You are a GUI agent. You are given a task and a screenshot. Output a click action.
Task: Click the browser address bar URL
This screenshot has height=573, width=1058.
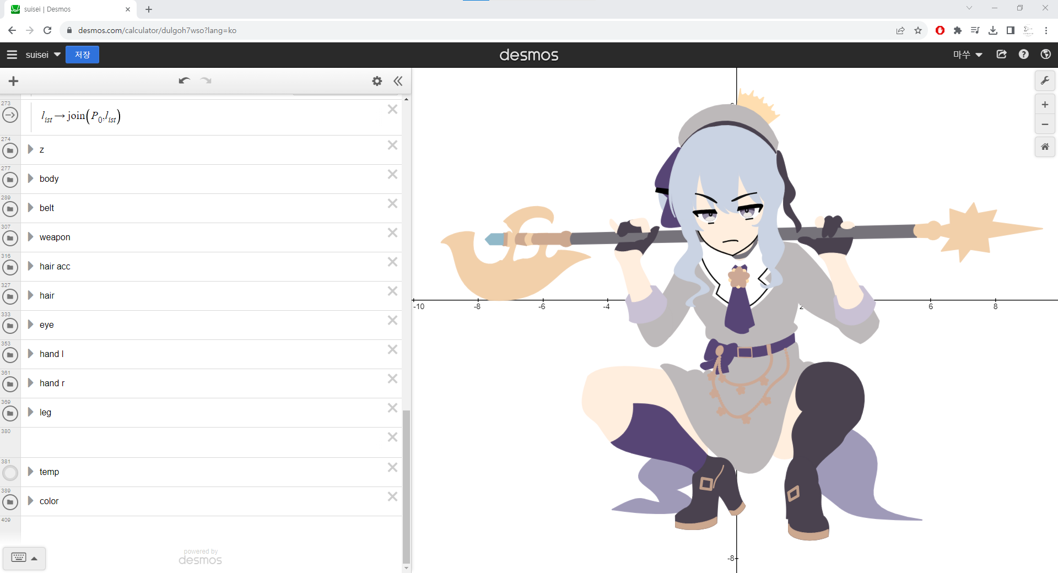tap(157, 30)
